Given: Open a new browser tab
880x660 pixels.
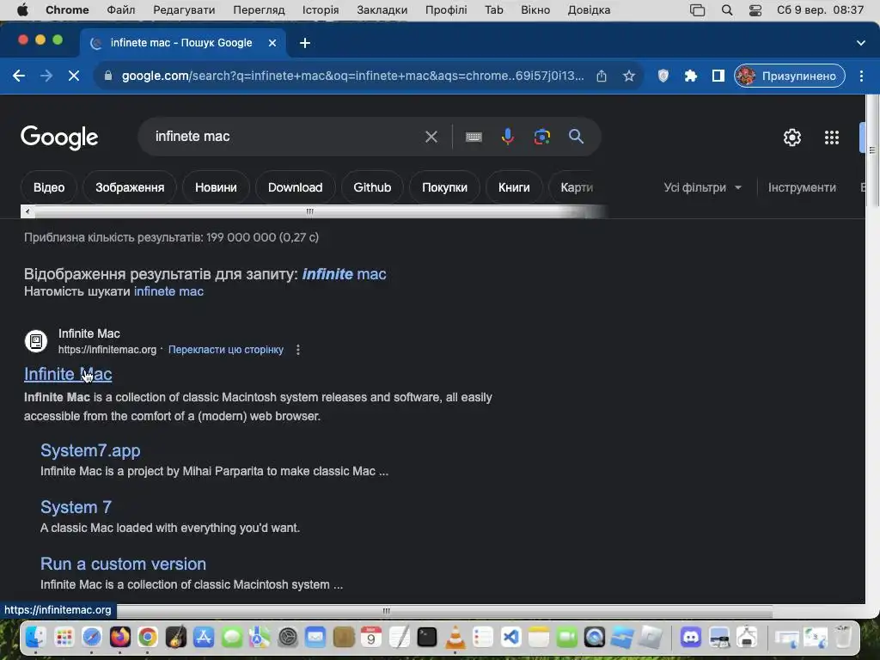Looking at the screenshot, I should point(305,43).
